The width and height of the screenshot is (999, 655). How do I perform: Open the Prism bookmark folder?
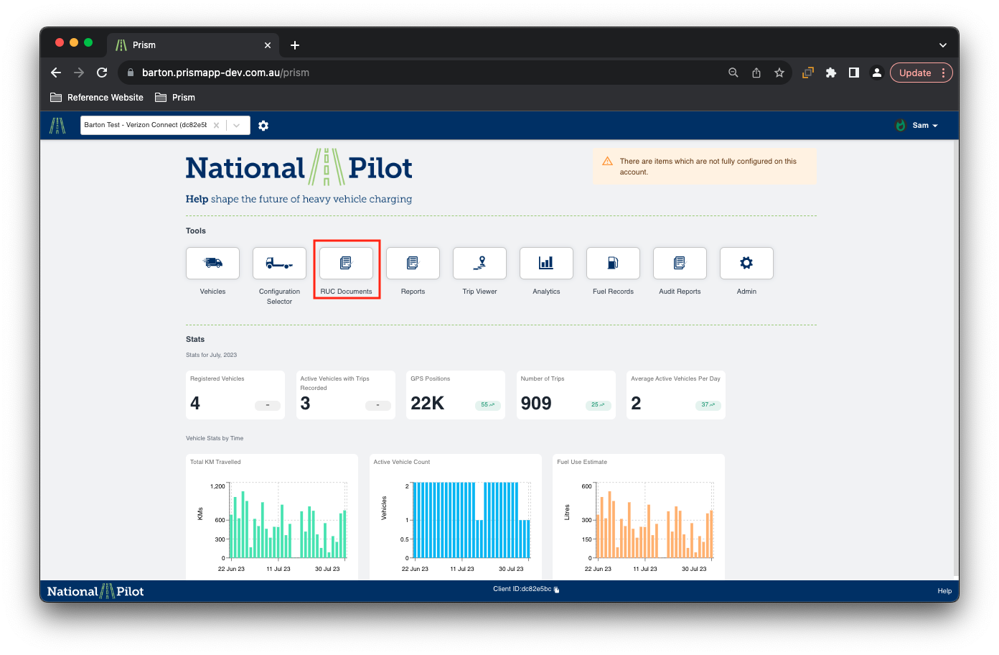point(175,98)
